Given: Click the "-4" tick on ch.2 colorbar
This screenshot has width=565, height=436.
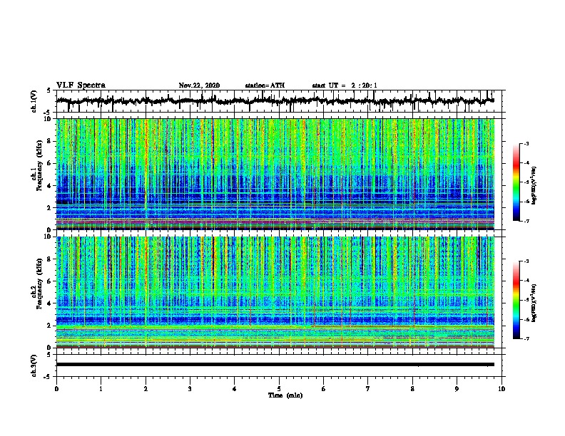Looking at the screenshot, I should pyautogui.click(x=526, y=281).
